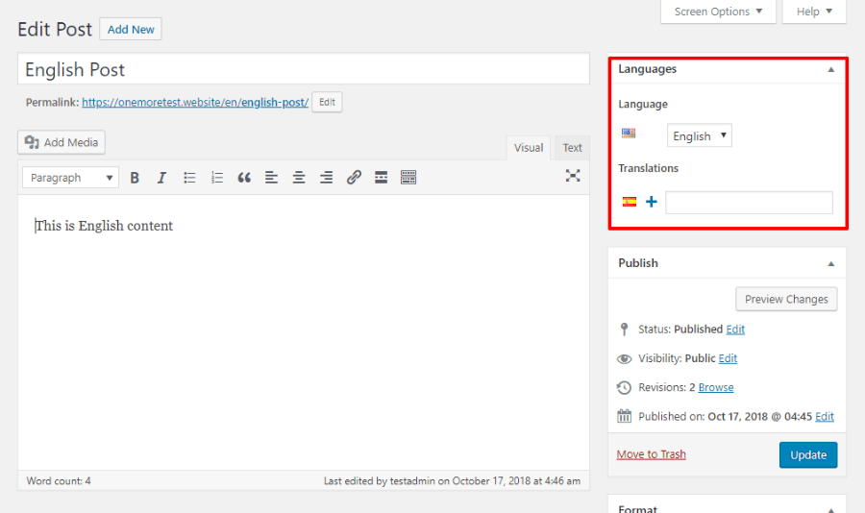The height and width of the screenshot is (513, 865).
Task: Add Spanish translation with plus icon
Action: pyautogui.click(x=652, y=202)
